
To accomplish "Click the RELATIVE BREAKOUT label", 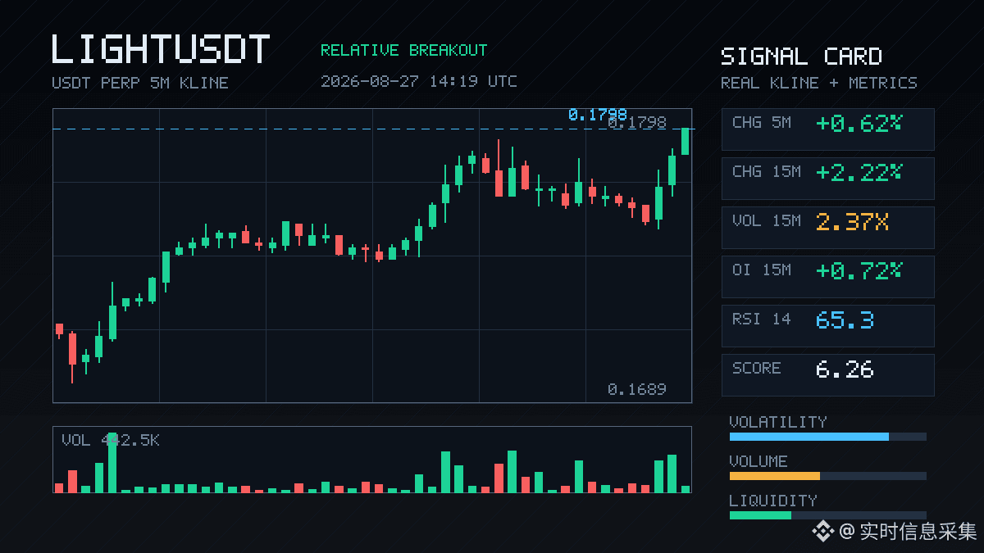I will (x=403, y=50).
